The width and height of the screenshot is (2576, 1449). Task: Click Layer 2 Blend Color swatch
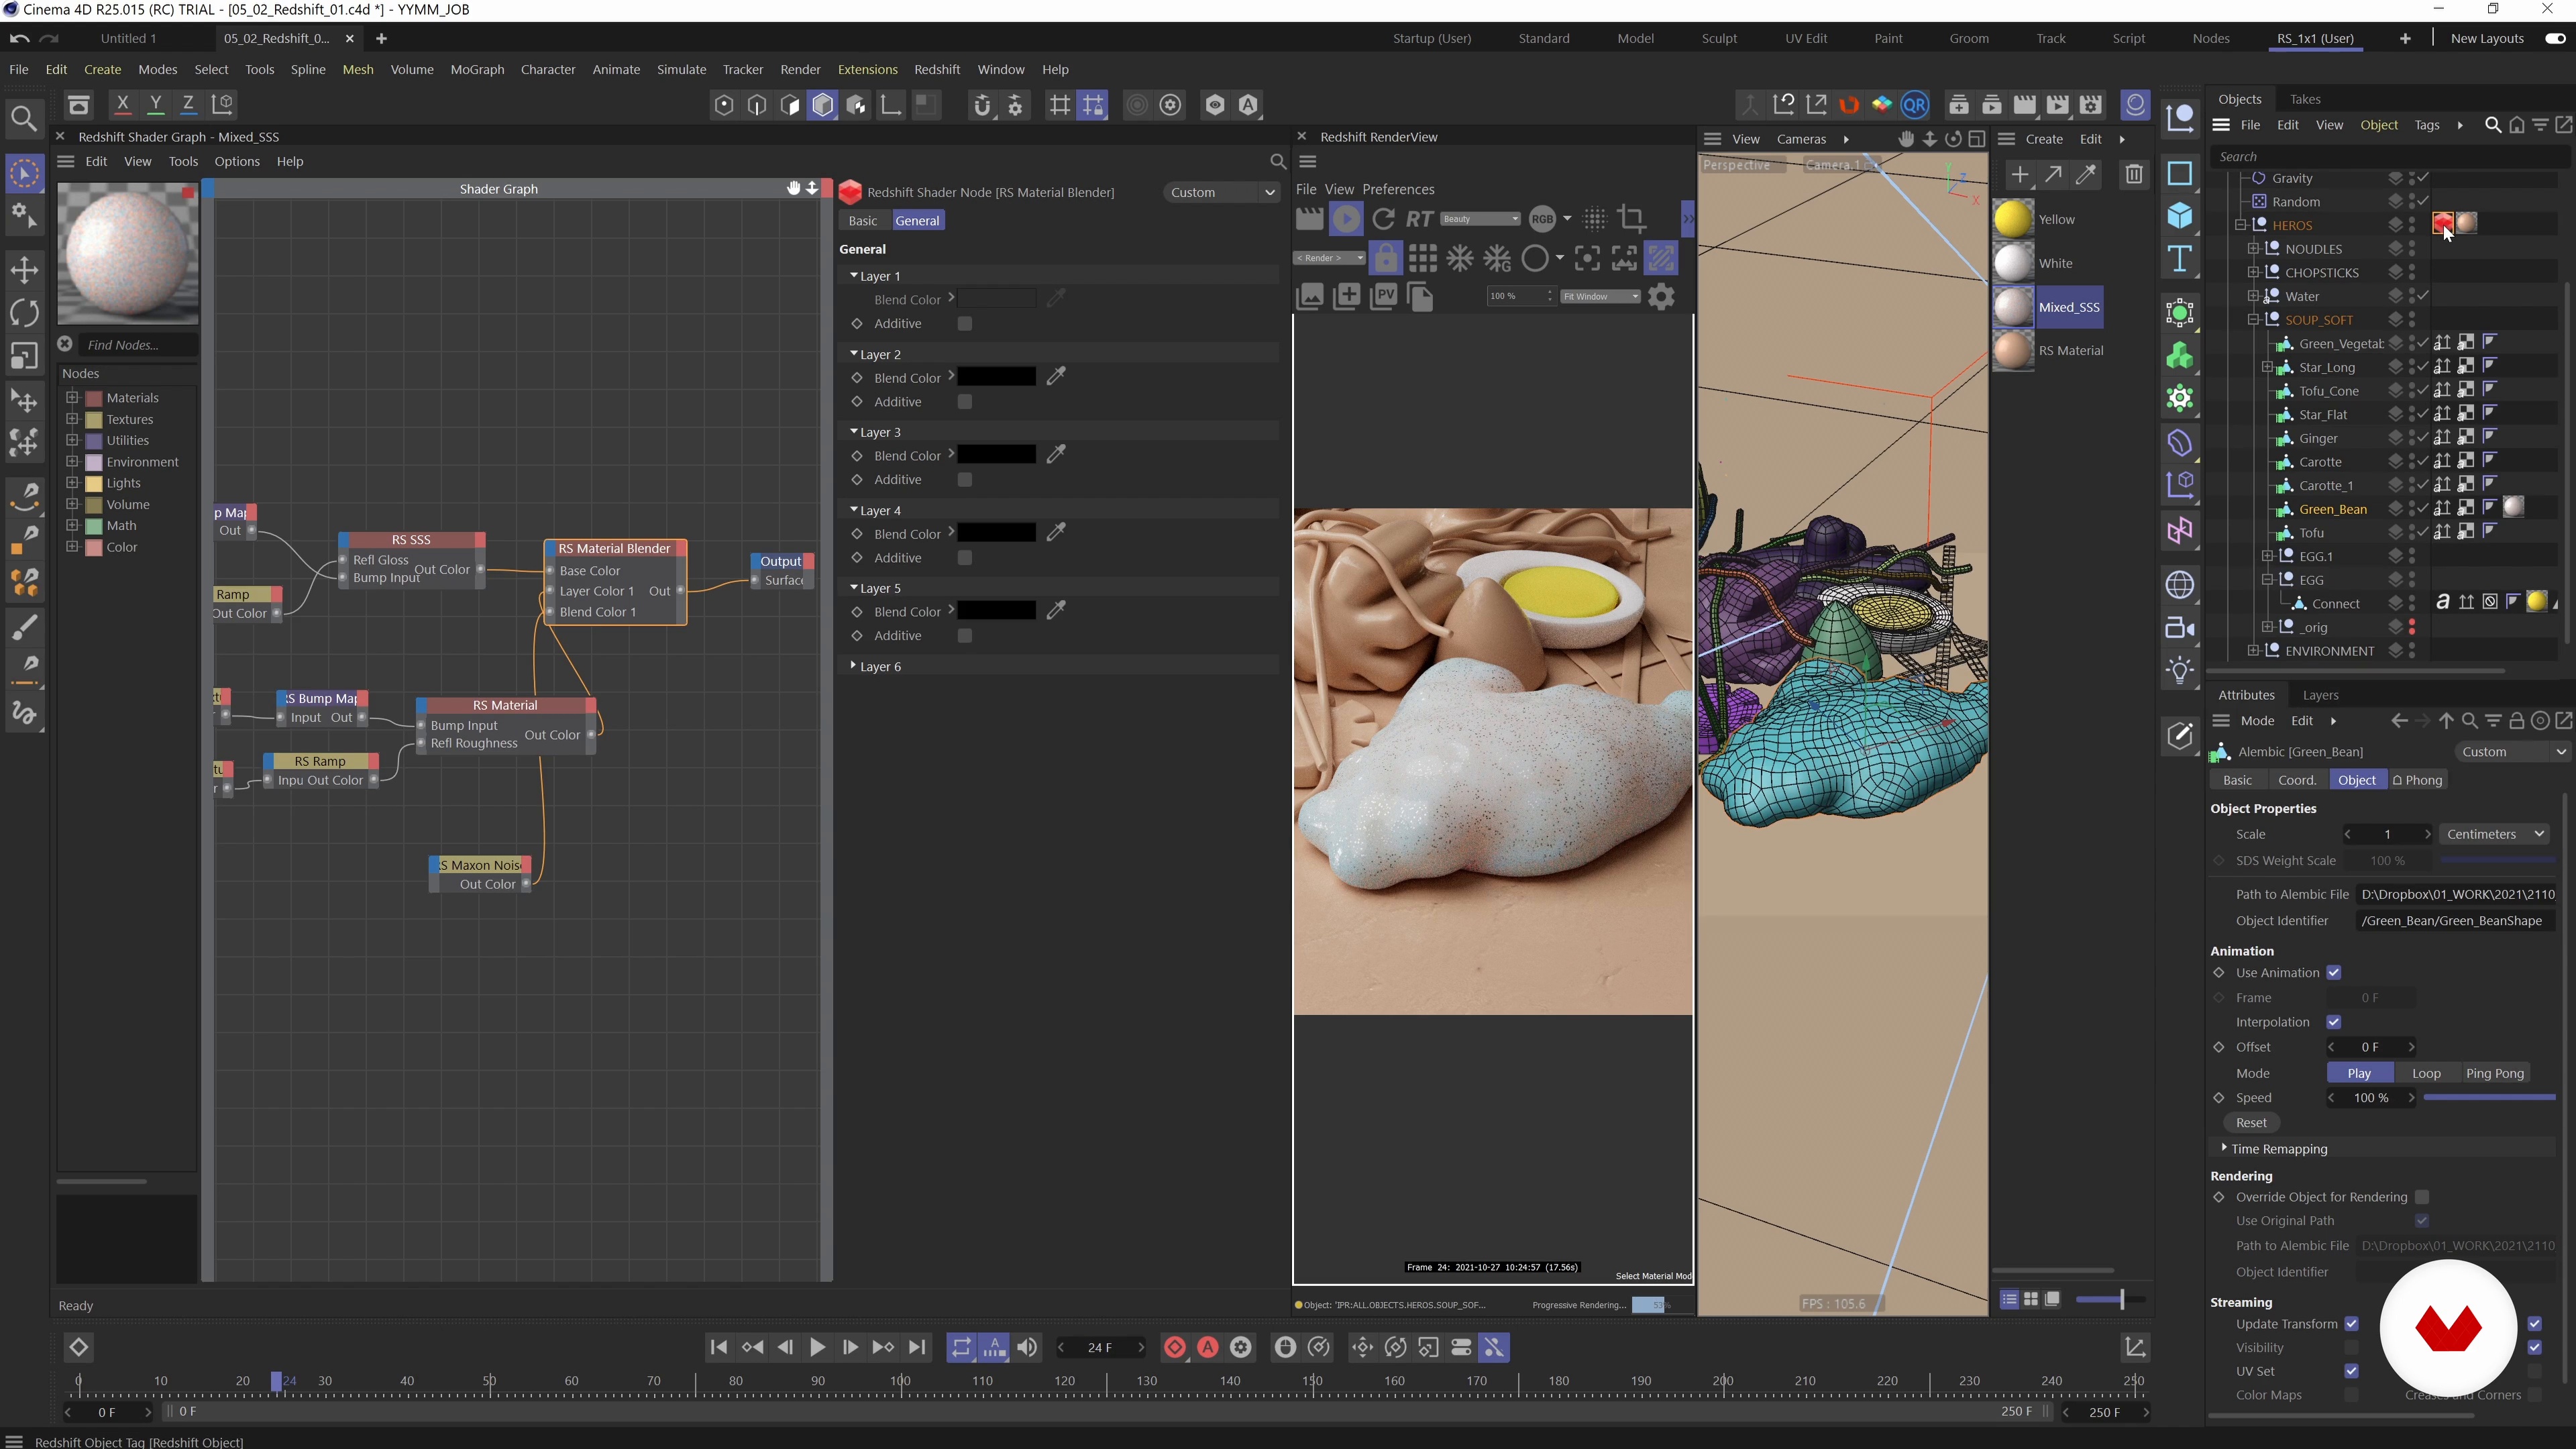pyautogui.click(x=996, y=377)
